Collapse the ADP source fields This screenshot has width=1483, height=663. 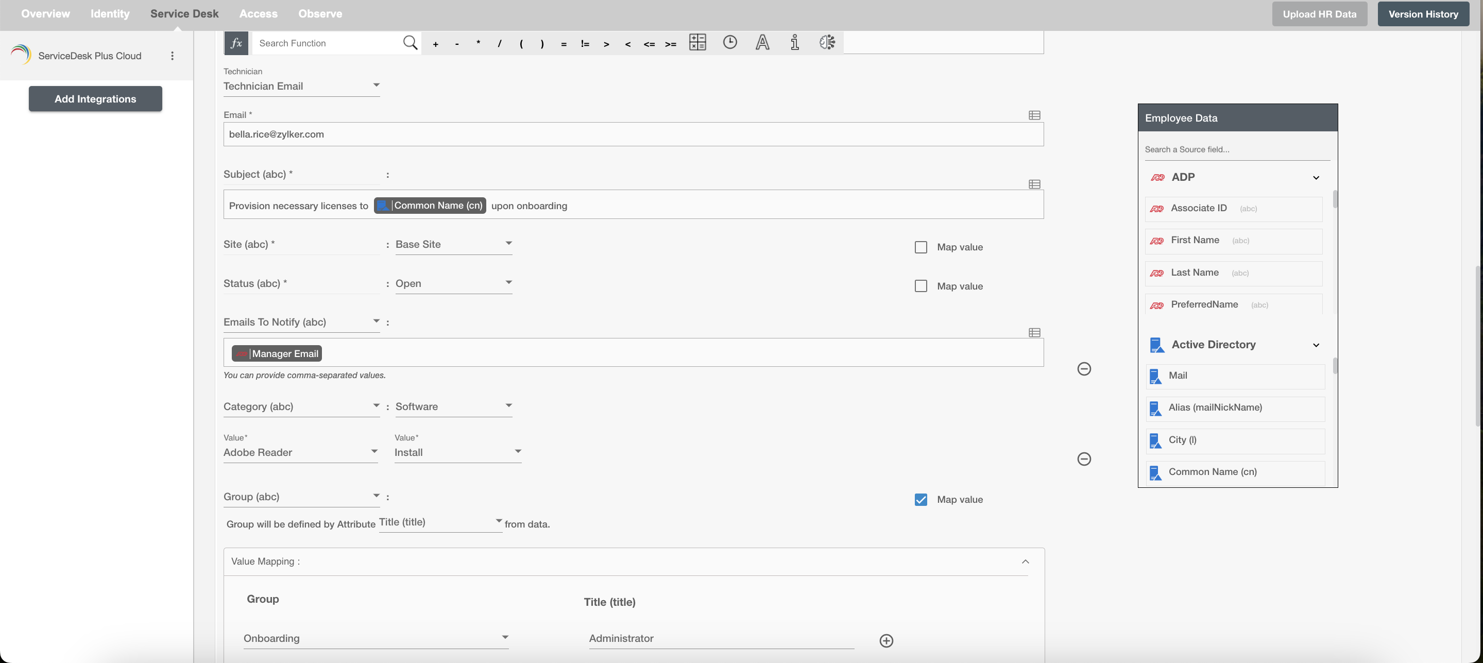[x=1316, y=178]
